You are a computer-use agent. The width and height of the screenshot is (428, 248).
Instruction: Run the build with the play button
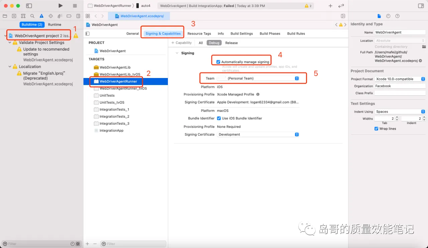tap(61, 6)
